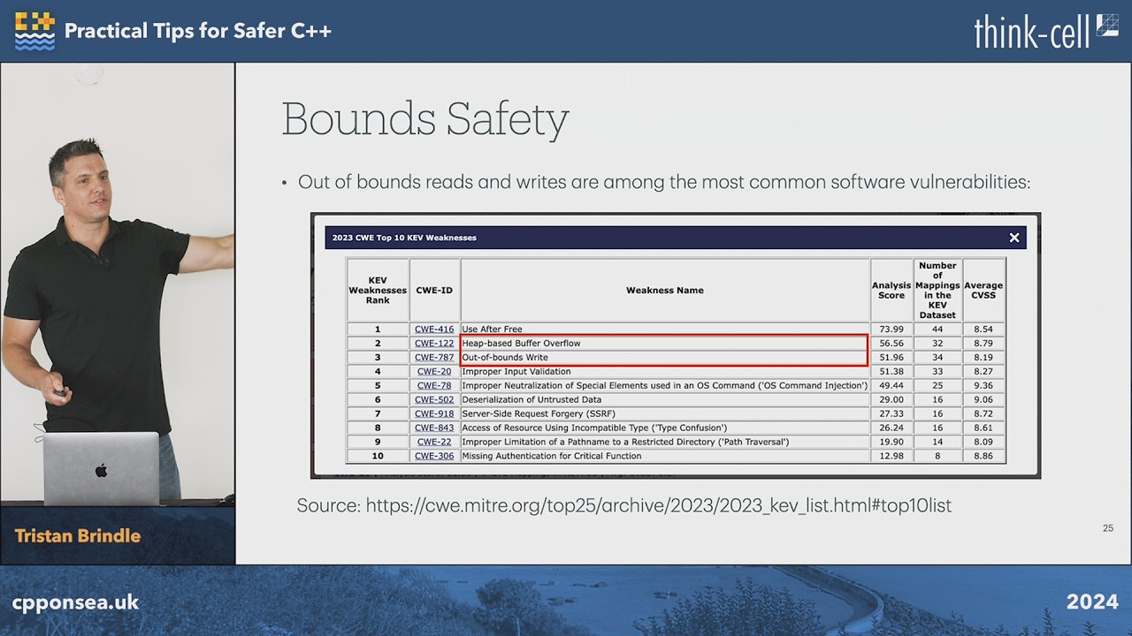Open the CWE-122 link

click(x=434, y=344)
